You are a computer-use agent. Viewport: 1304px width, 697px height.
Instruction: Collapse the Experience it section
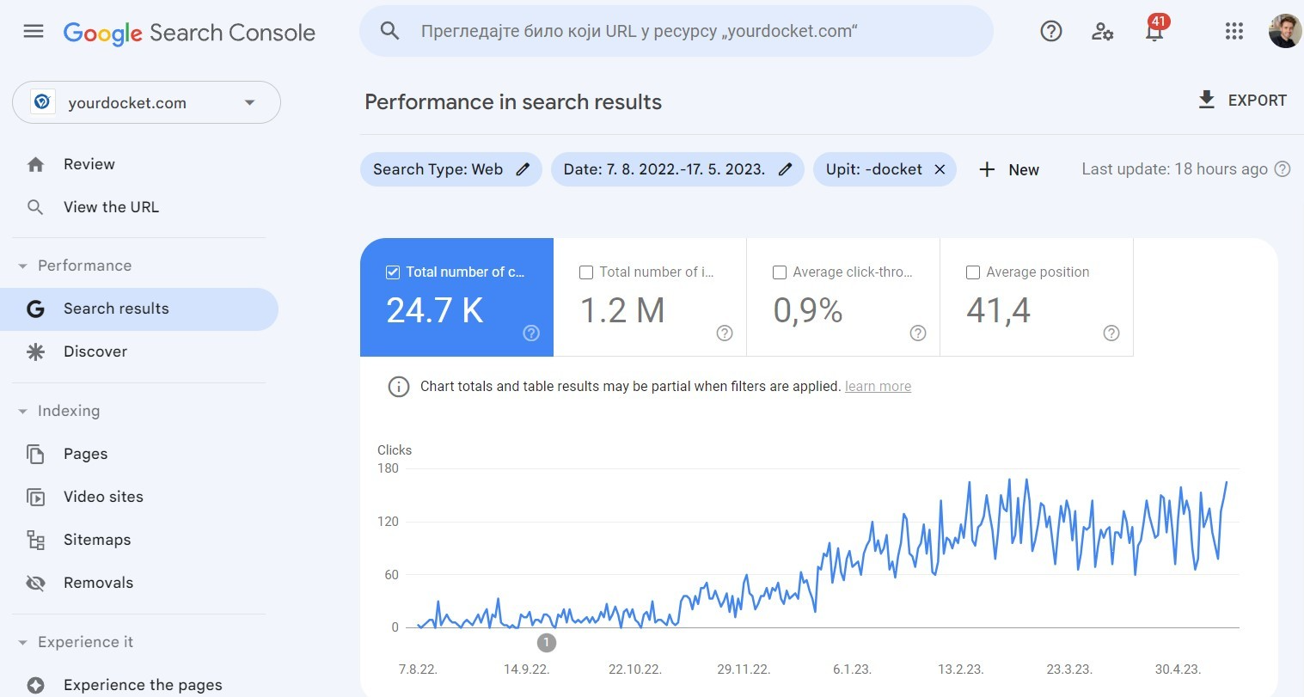click(x=23, y=643)
